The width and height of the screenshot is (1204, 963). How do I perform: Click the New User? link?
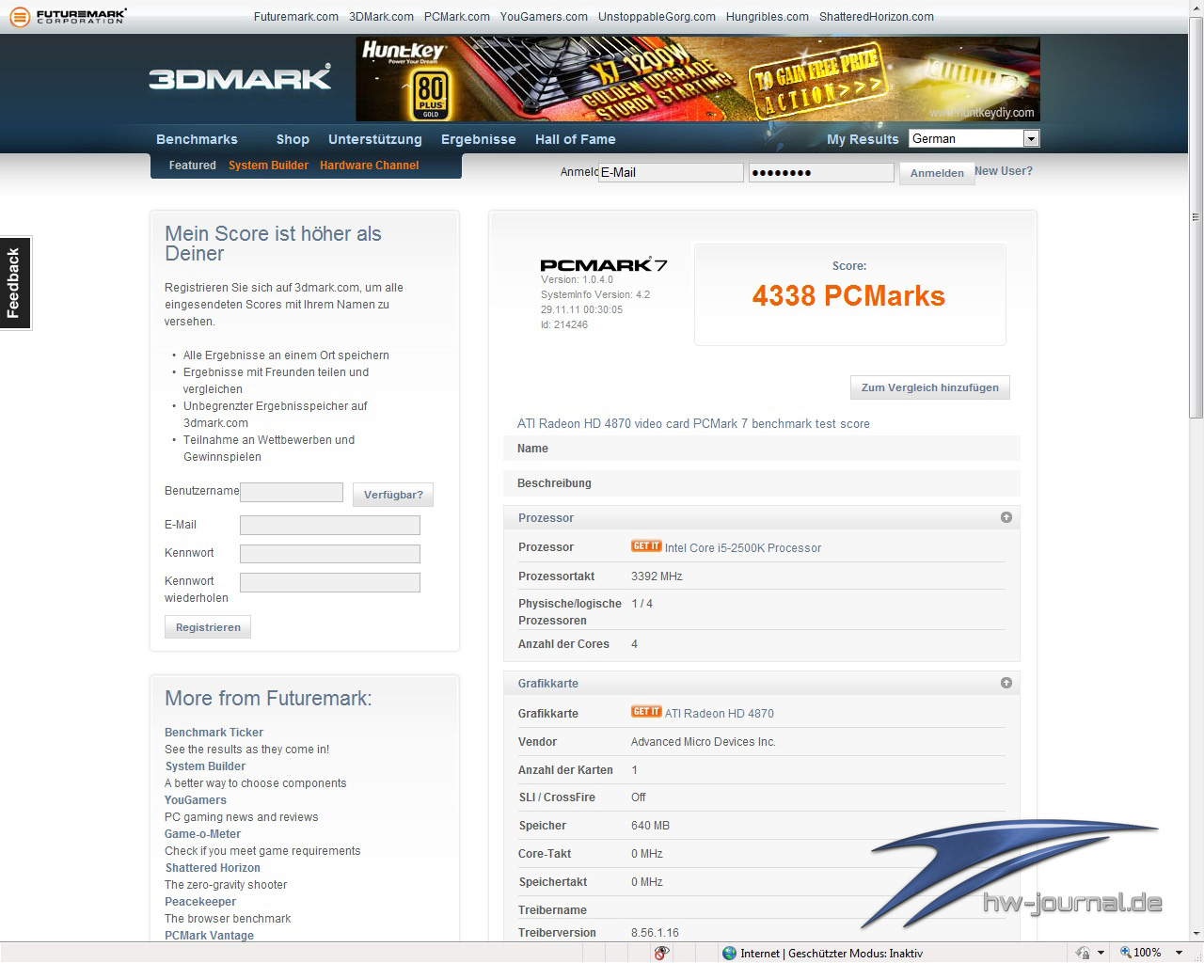point(1004,171)
